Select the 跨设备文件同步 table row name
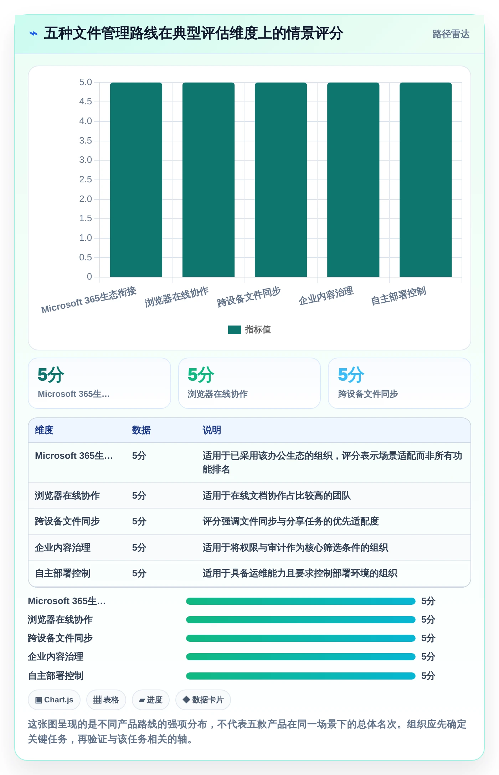499x775 pixels. tap(67, 521)
